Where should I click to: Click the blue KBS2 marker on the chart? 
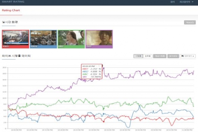[104, 114]
